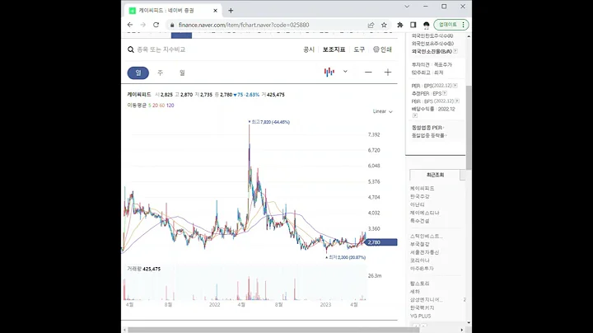Viewport: 593px width, 333px height.
Task: Select the 최근조회 tab in sidebar
Action: (435, 175)
